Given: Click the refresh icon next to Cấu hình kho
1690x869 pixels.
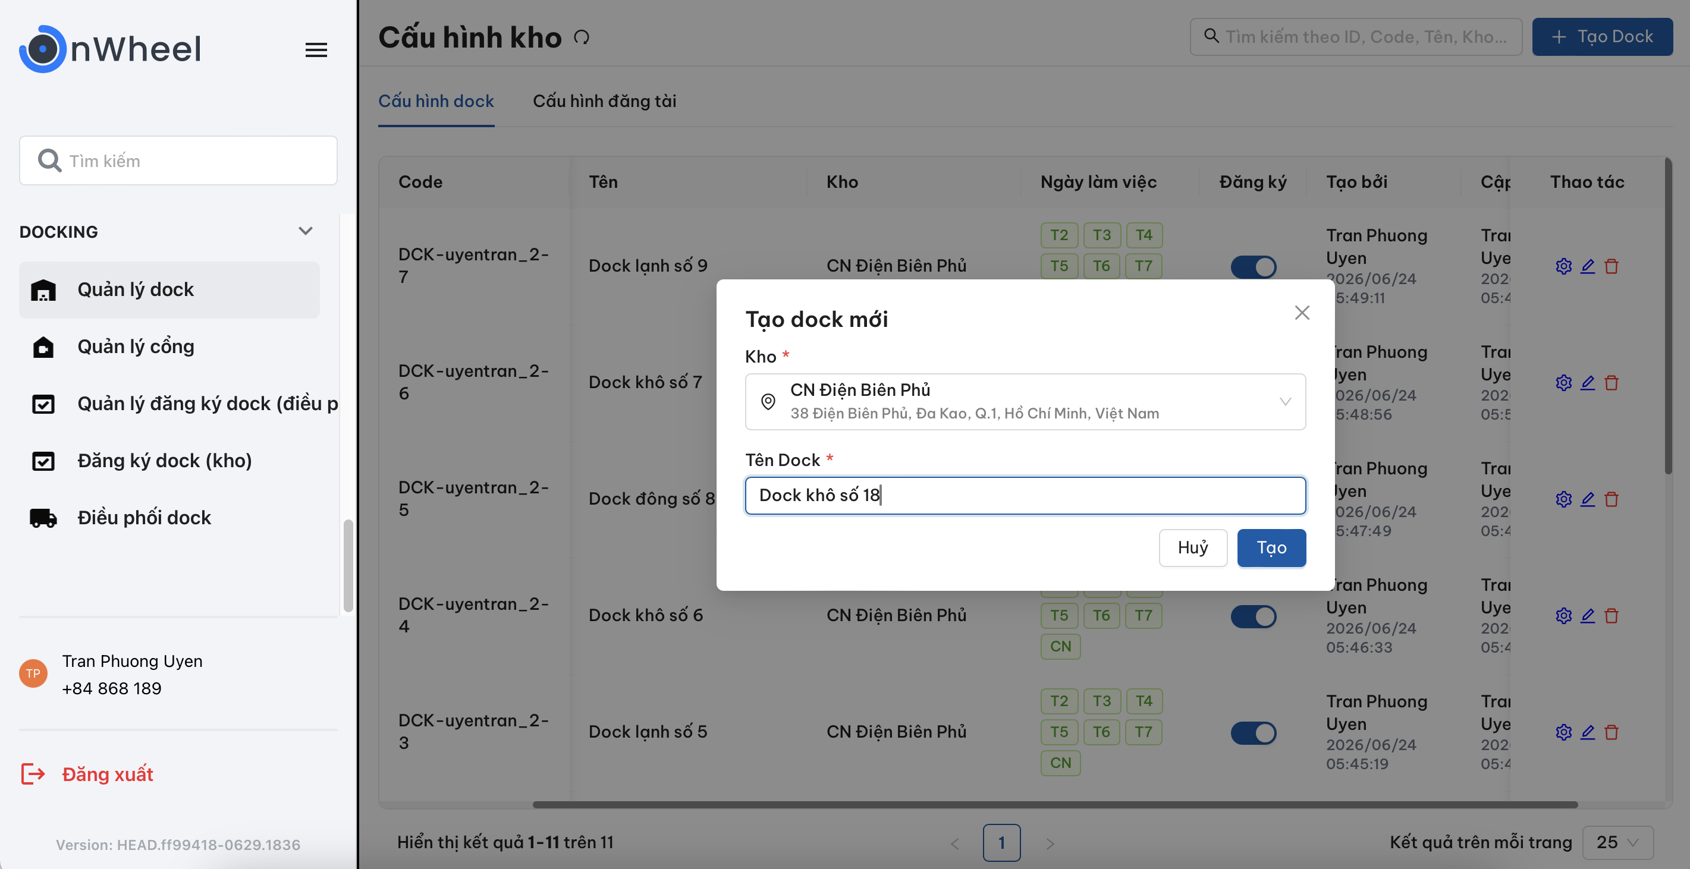Looking at the screenshot, I should 581,37.
